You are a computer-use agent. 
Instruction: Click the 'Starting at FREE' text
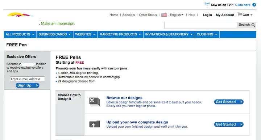point(70,63)
